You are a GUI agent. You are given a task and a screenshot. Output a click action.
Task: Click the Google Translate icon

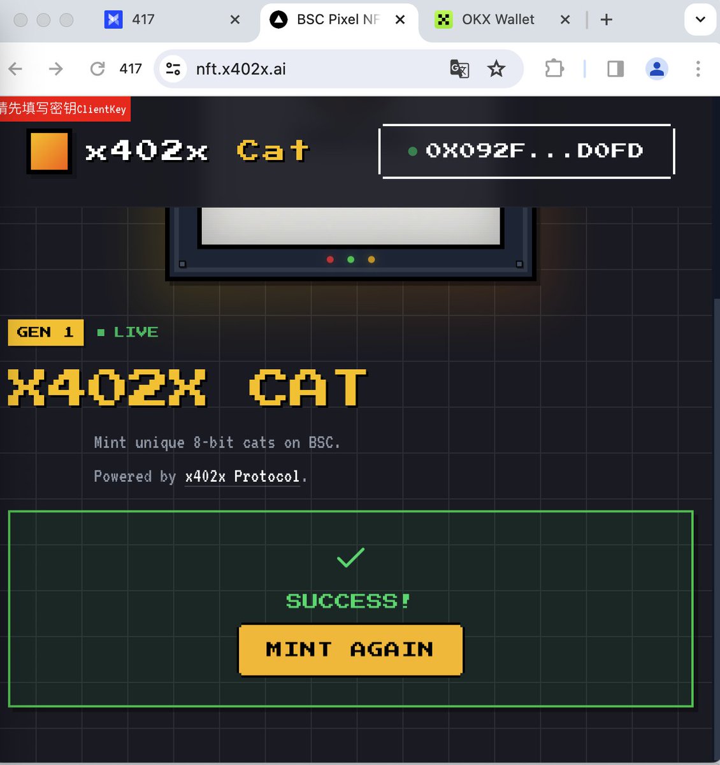[459, 69]
